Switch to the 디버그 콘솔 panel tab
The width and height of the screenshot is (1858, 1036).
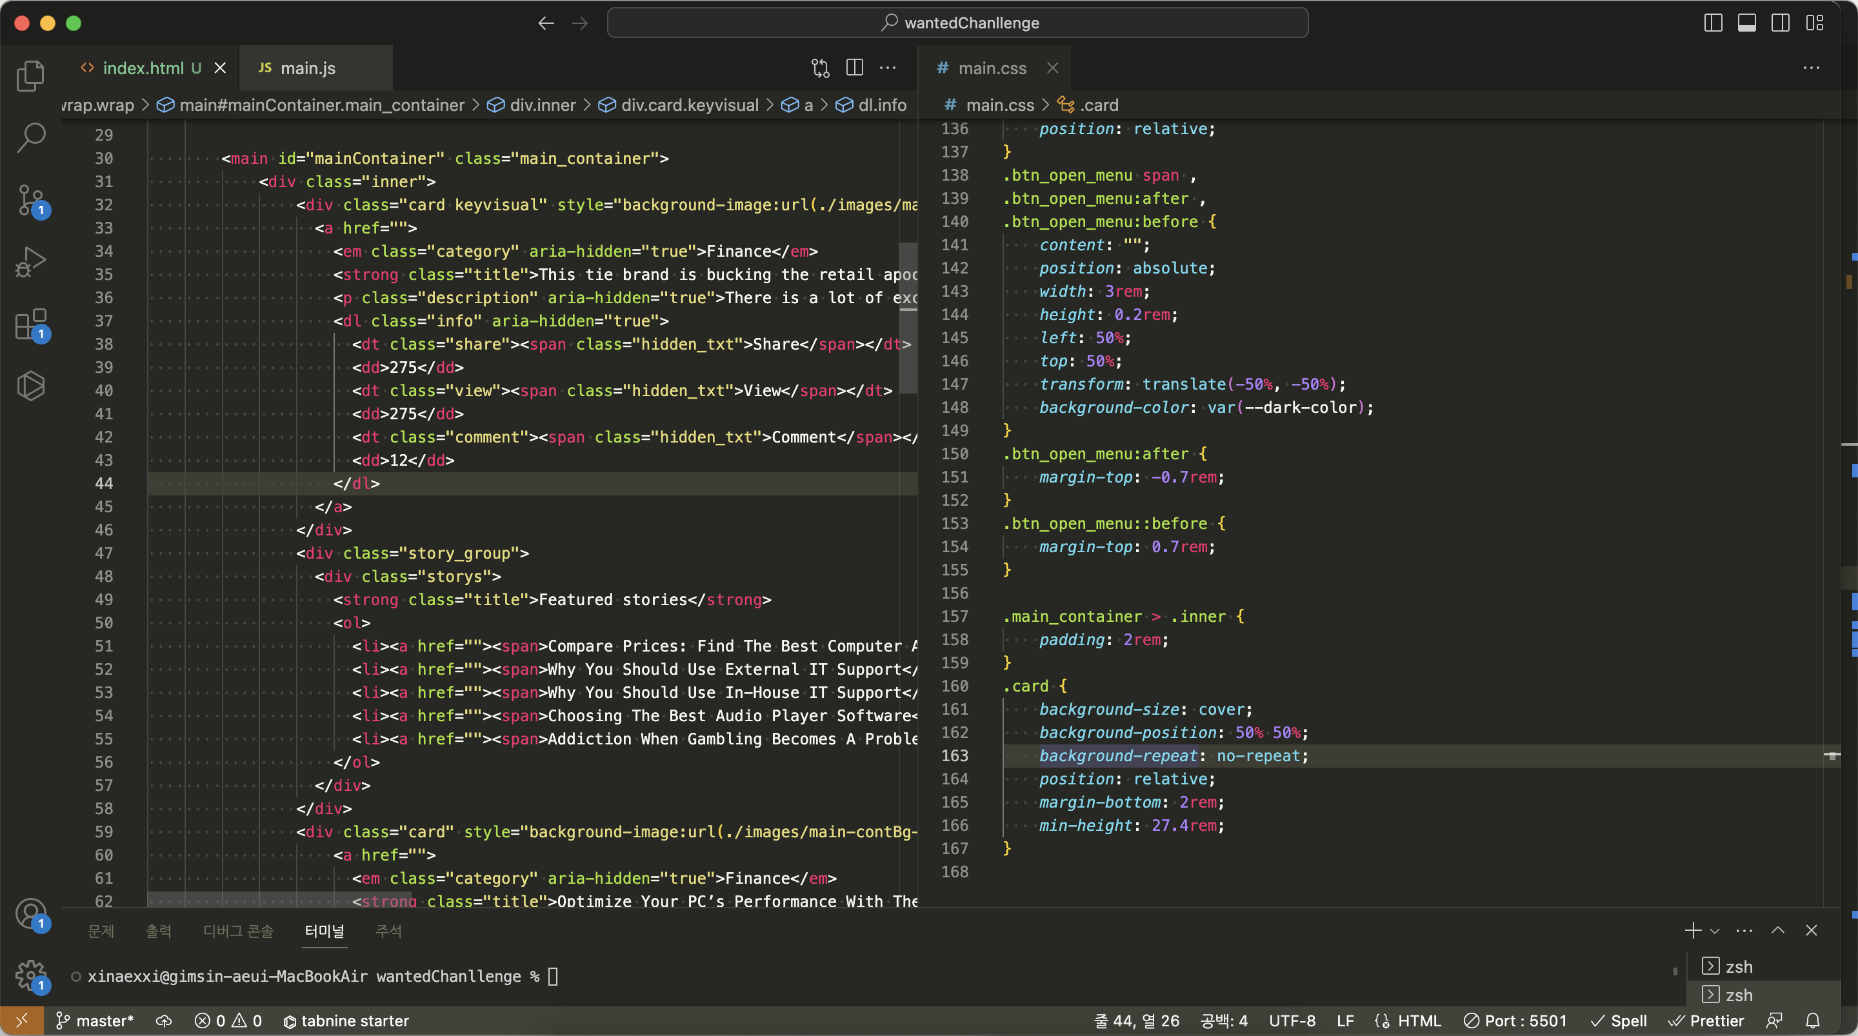tap(238, 931)
